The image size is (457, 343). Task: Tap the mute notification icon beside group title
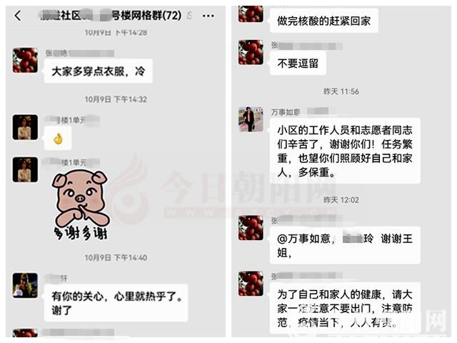point(189,15)
